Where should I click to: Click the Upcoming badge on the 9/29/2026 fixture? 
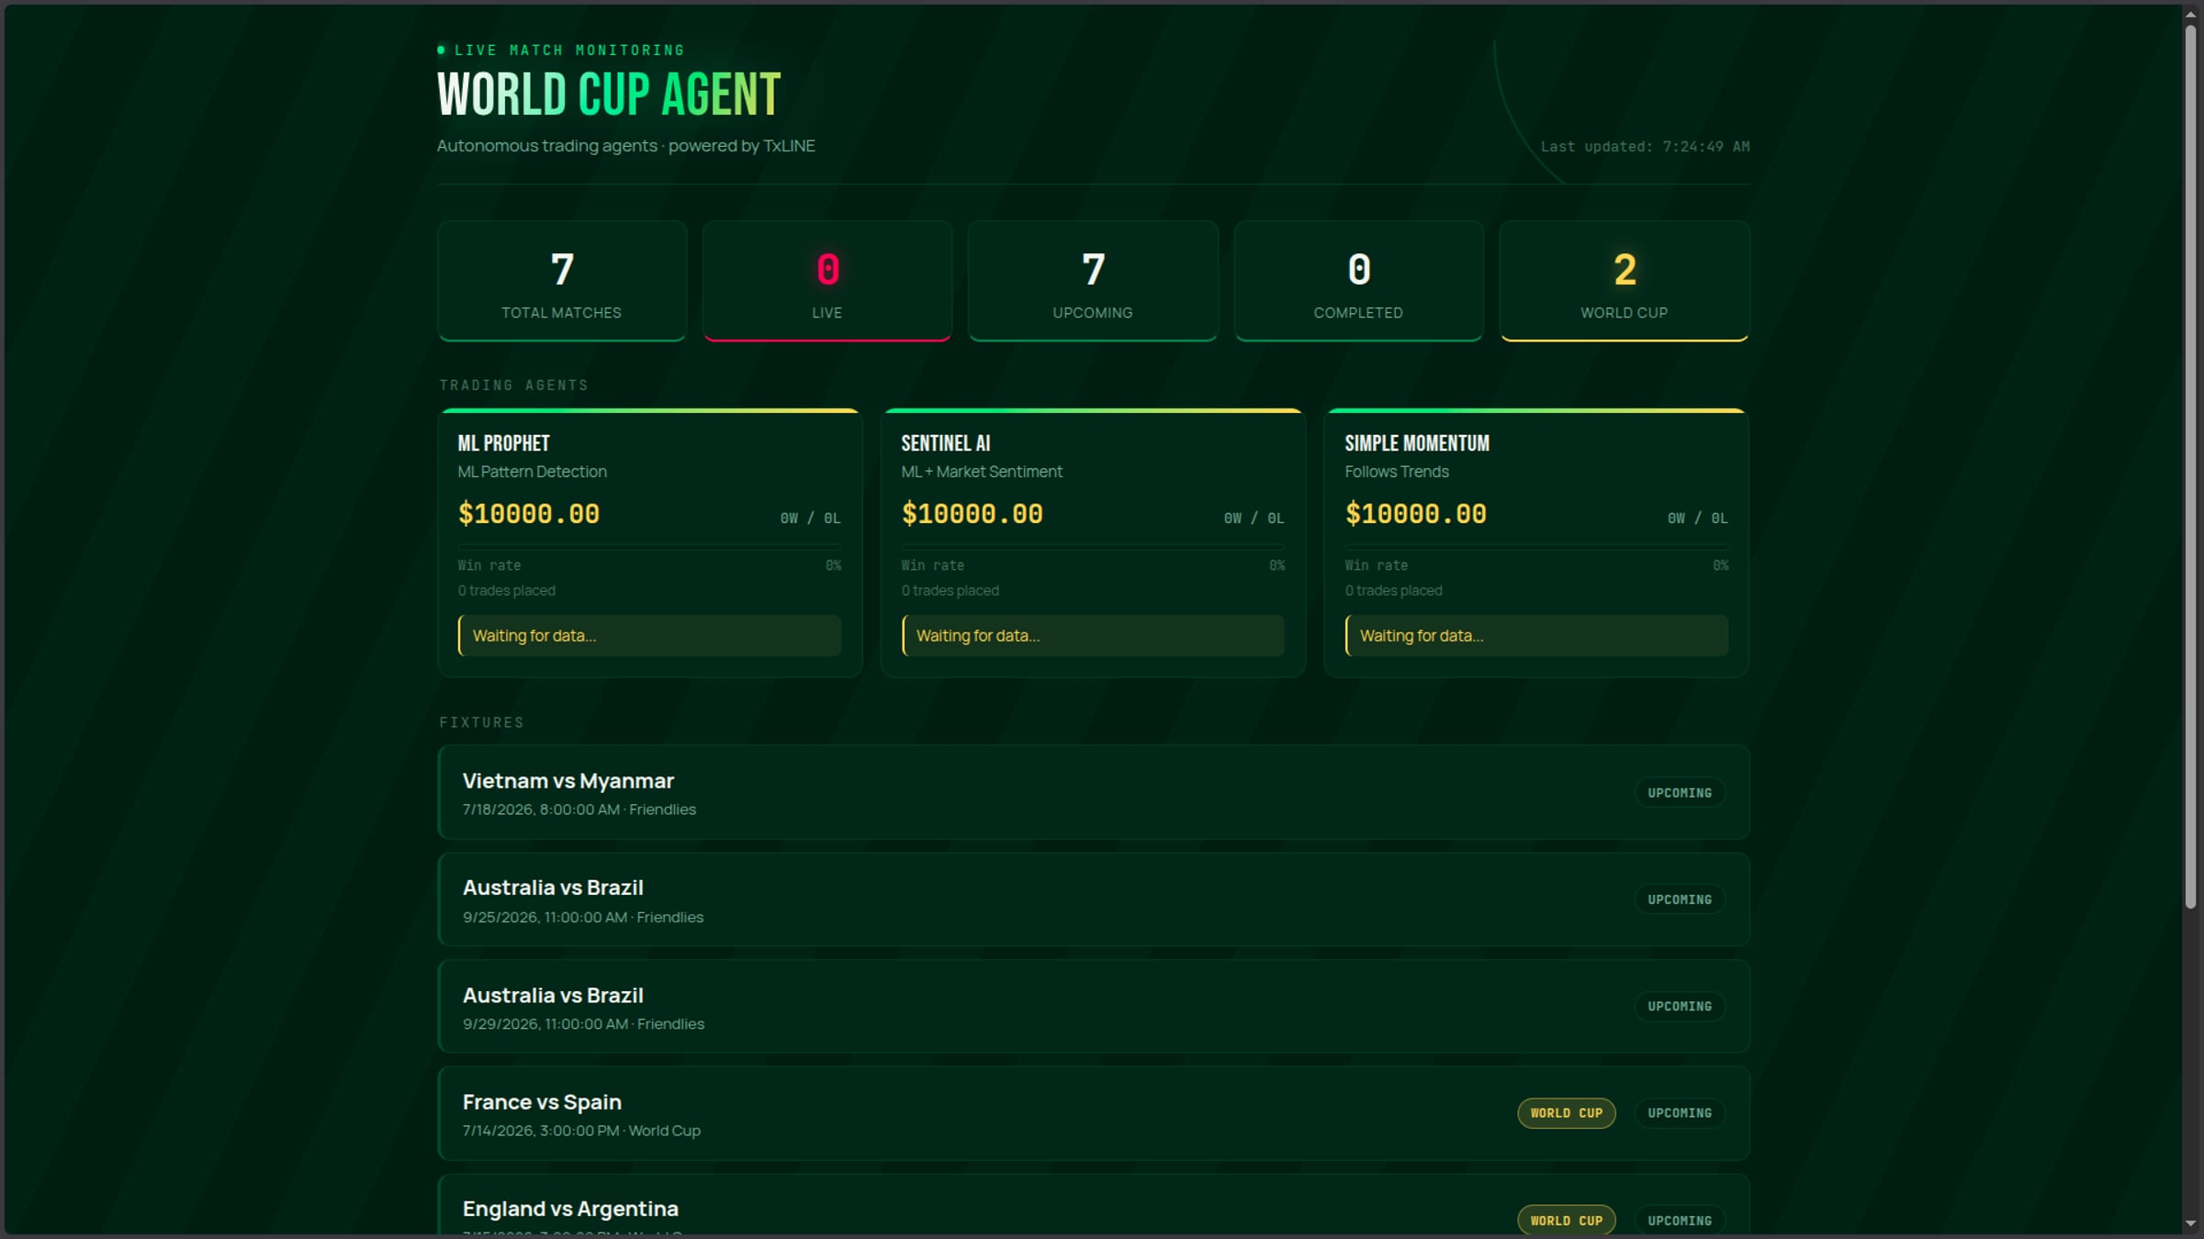[1680, 1007]
